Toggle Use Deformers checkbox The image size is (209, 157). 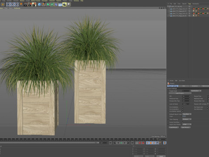(208, 109)
